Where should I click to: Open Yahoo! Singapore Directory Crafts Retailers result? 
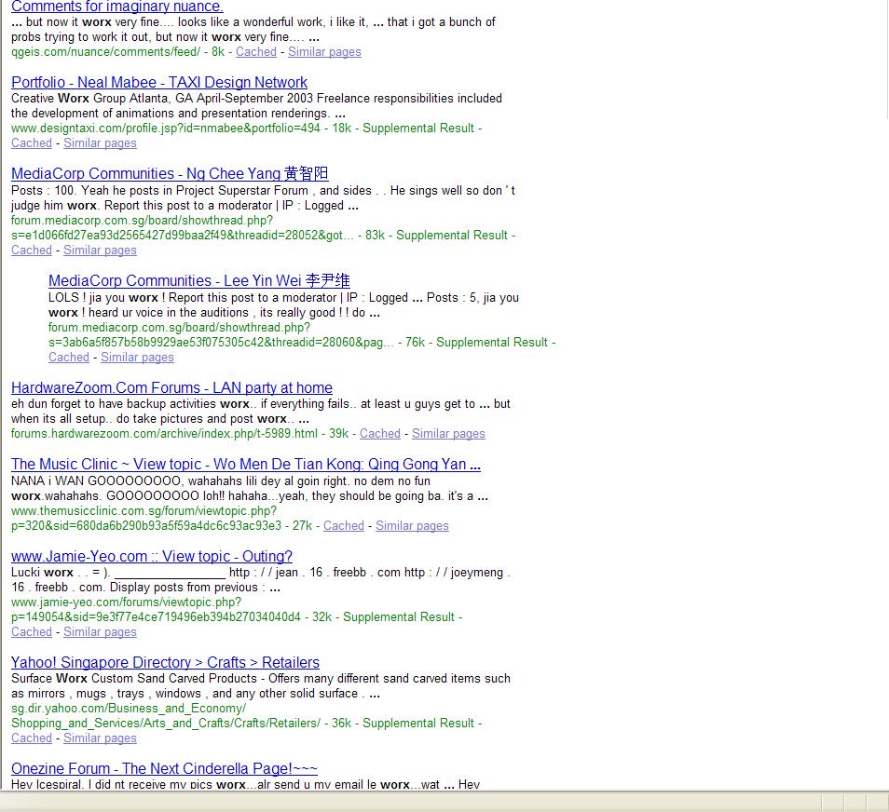166,662
